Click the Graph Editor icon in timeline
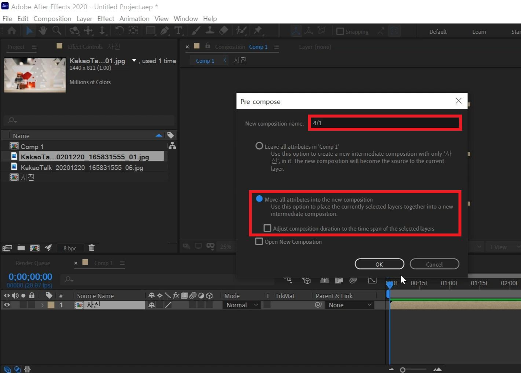Screen dimensions: 521x373 372,280
